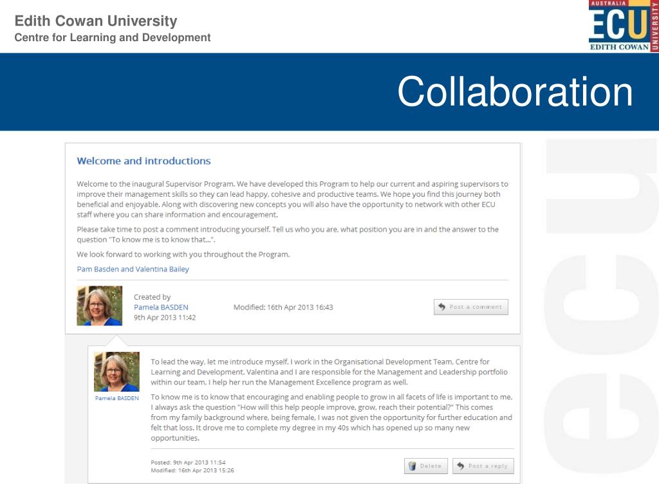Click the commenter's profile photo
Image resolution: width=659 pixels, height=494 pixels.
coord(117,372)
